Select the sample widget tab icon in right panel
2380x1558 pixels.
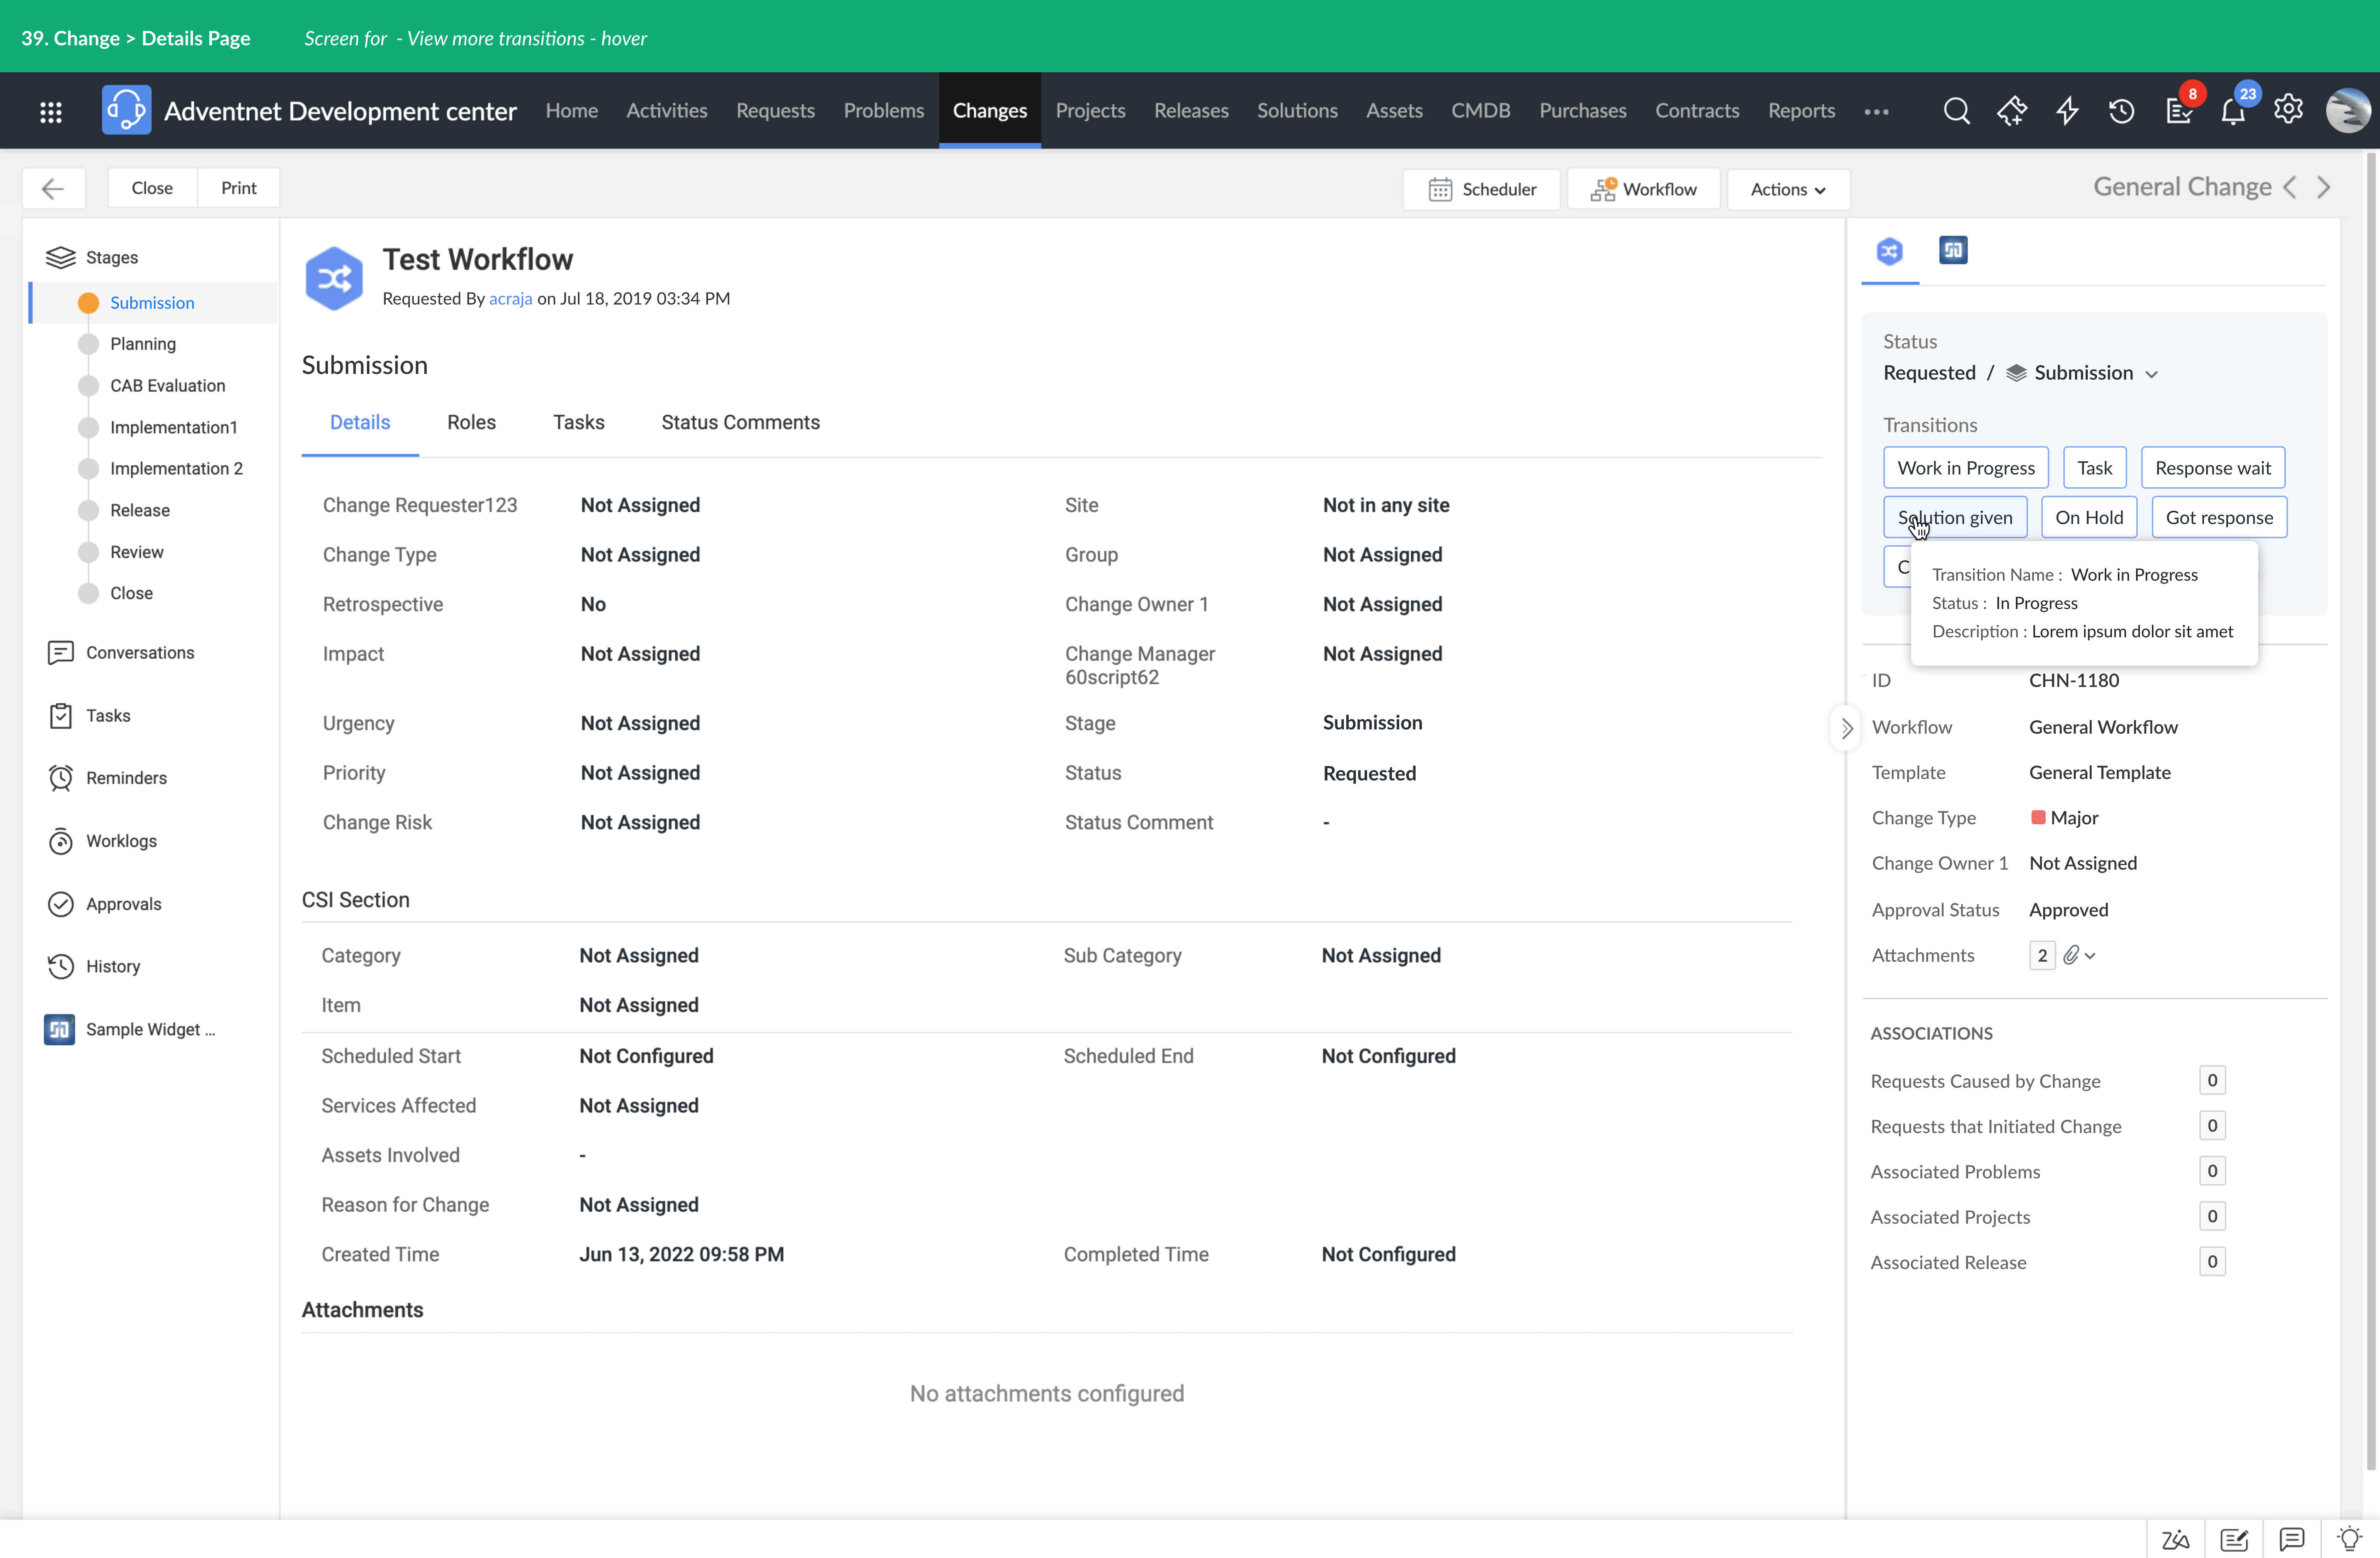click(1953, 250)
